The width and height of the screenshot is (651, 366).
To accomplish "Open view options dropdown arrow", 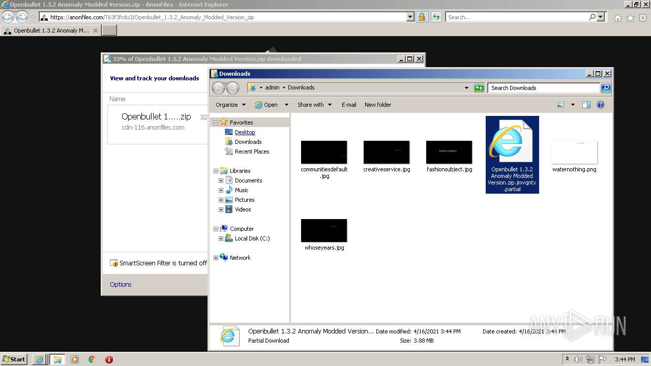I will [x=573, y=105].
